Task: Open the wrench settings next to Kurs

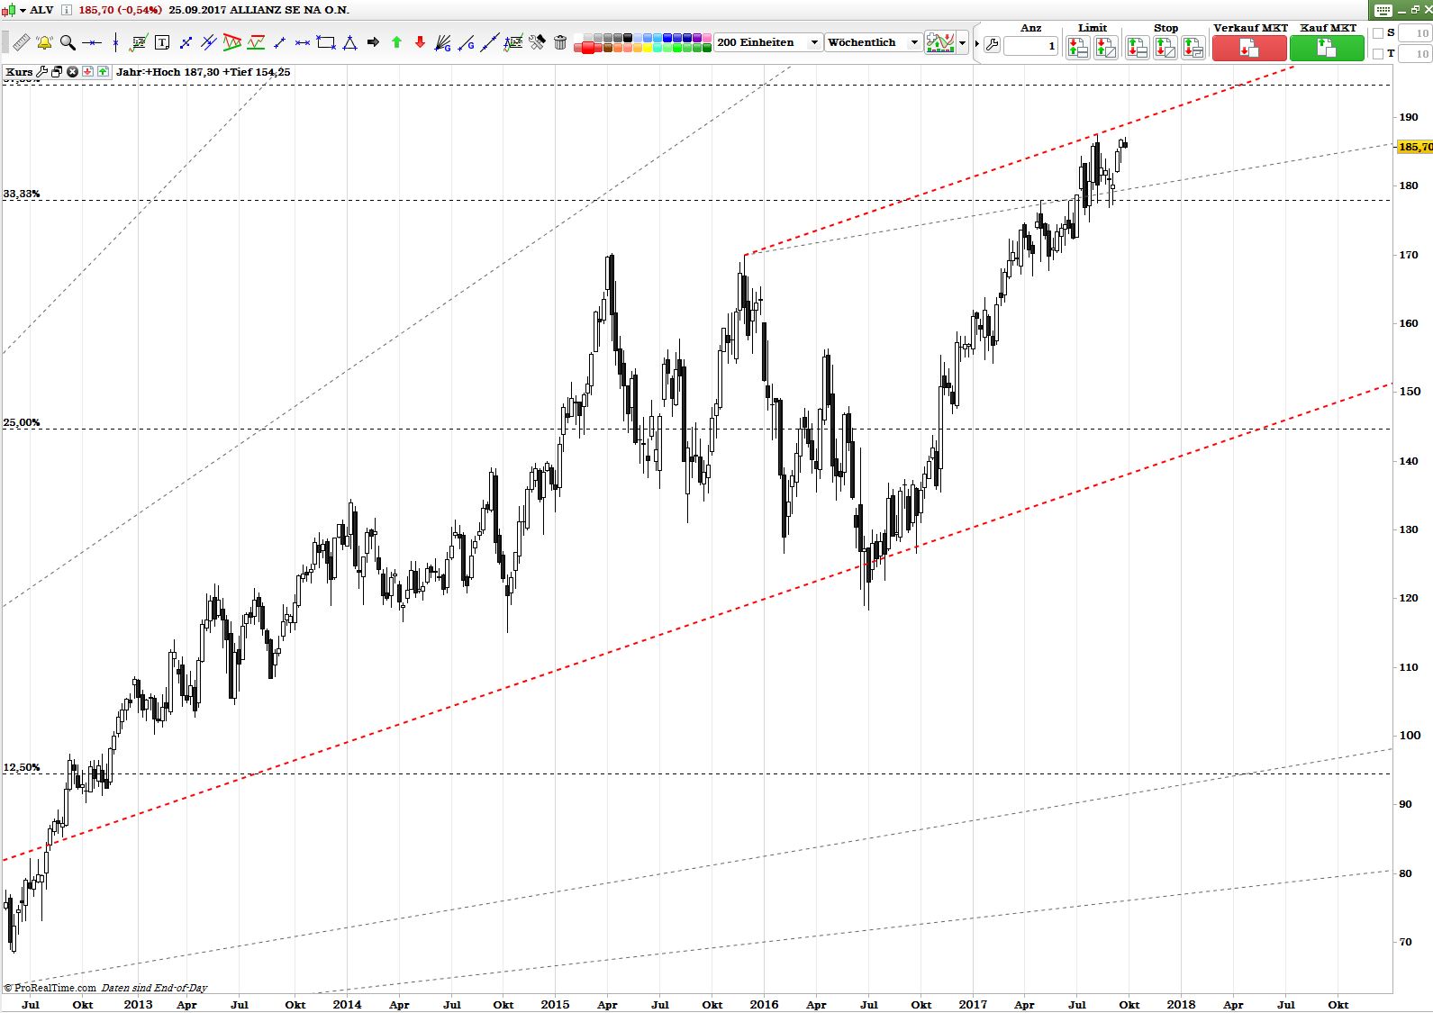Action: 41,72
